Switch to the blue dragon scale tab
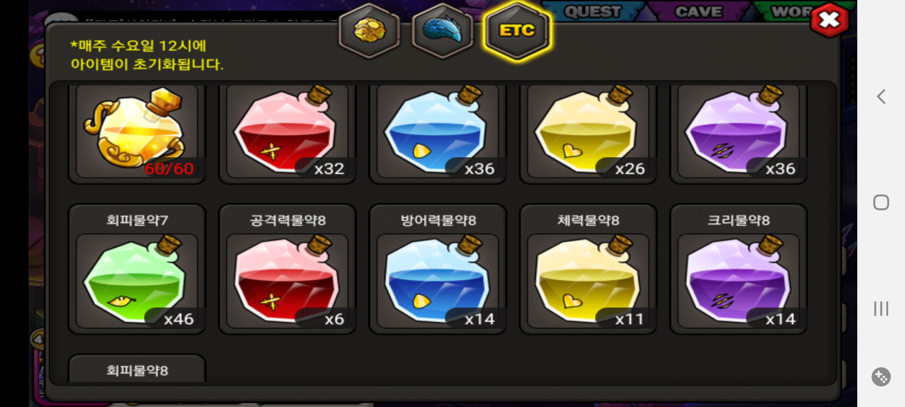 [442, 31]
